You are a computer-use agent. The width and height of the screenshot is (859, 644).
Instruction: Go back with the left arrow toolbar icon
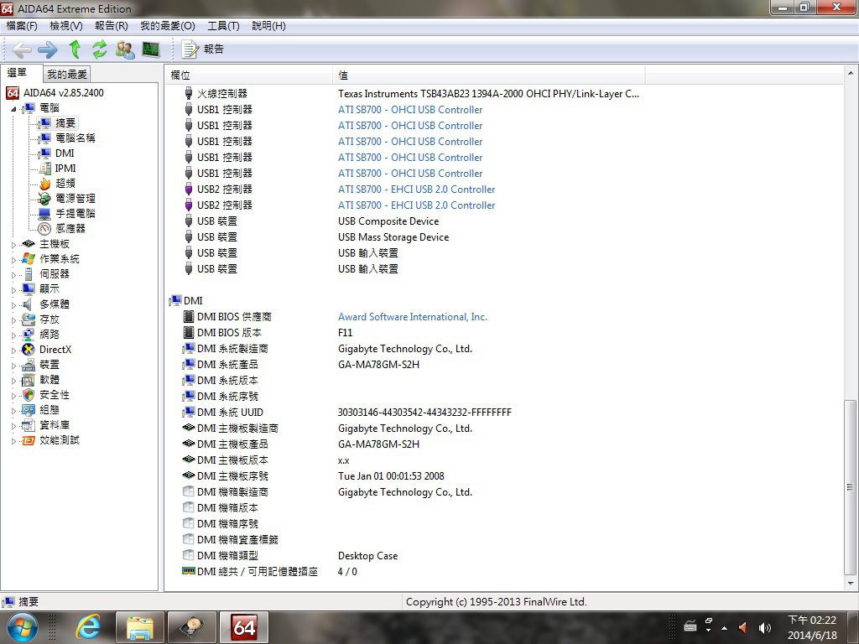[x=21, y=49]
